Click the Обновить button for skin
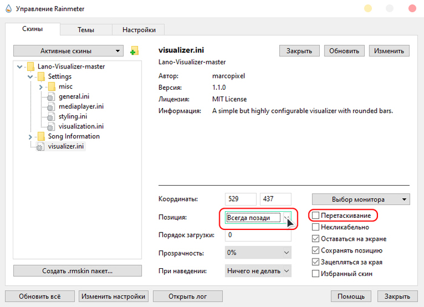Screen dimensions: 424x307 pyautogui.click(x=343, y=51)
